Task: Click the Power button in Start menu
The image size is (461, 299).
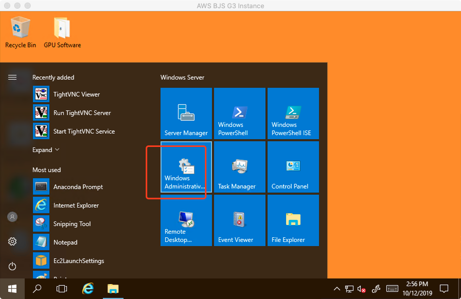Action: tap(12, 266)
